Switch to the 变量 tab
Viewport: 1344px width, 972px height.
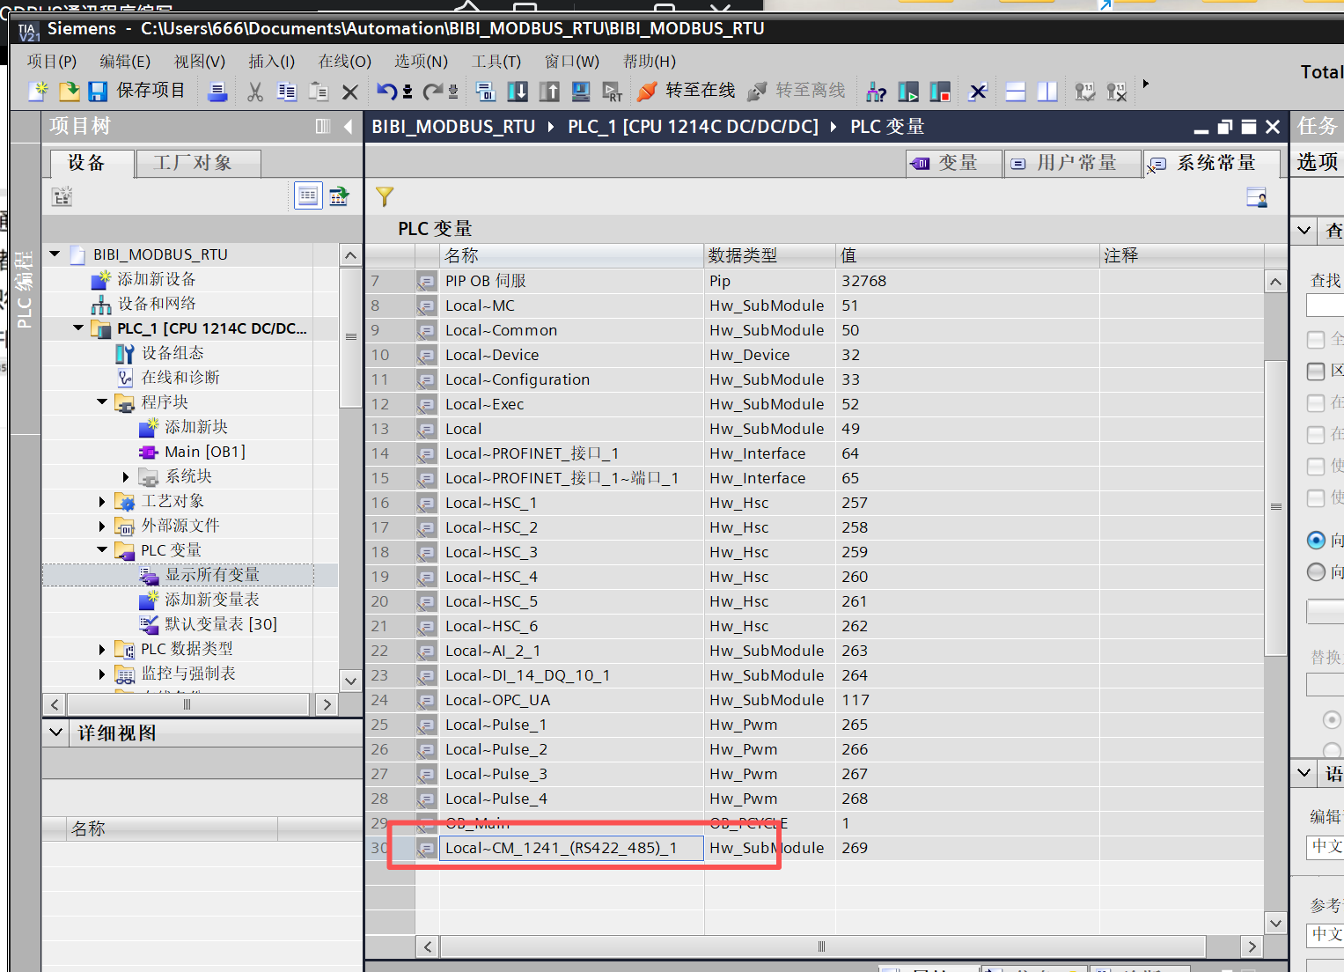coord(954,163)
